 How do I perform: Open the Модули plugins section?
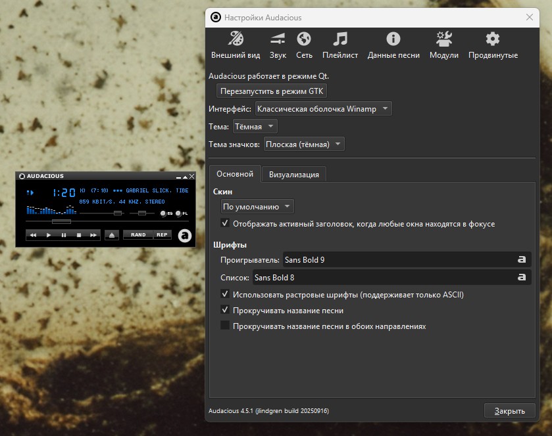443,45
